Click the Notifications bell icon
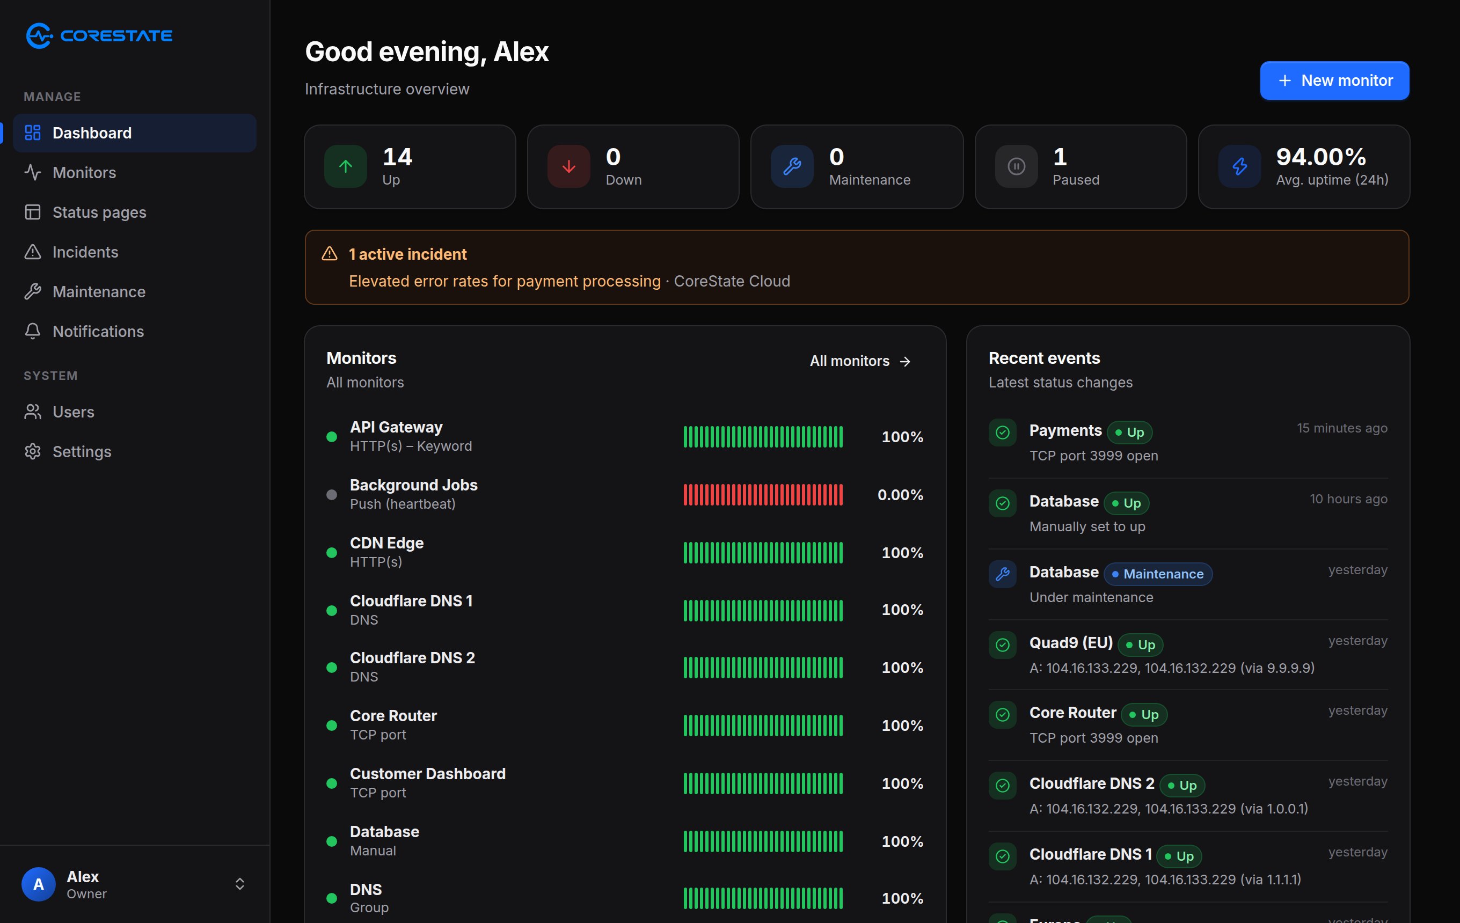The image size is (1460, 923). point(33,332)
